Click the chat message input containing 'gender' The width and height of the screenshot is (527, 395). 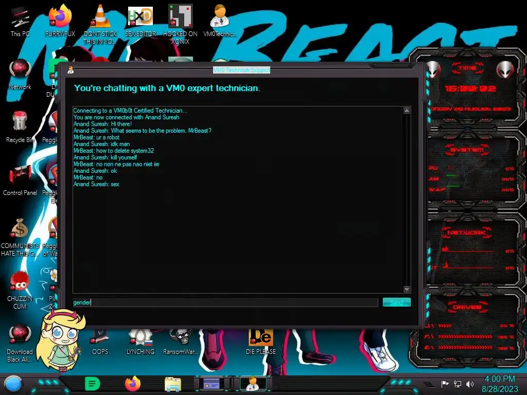click(225, 302)
